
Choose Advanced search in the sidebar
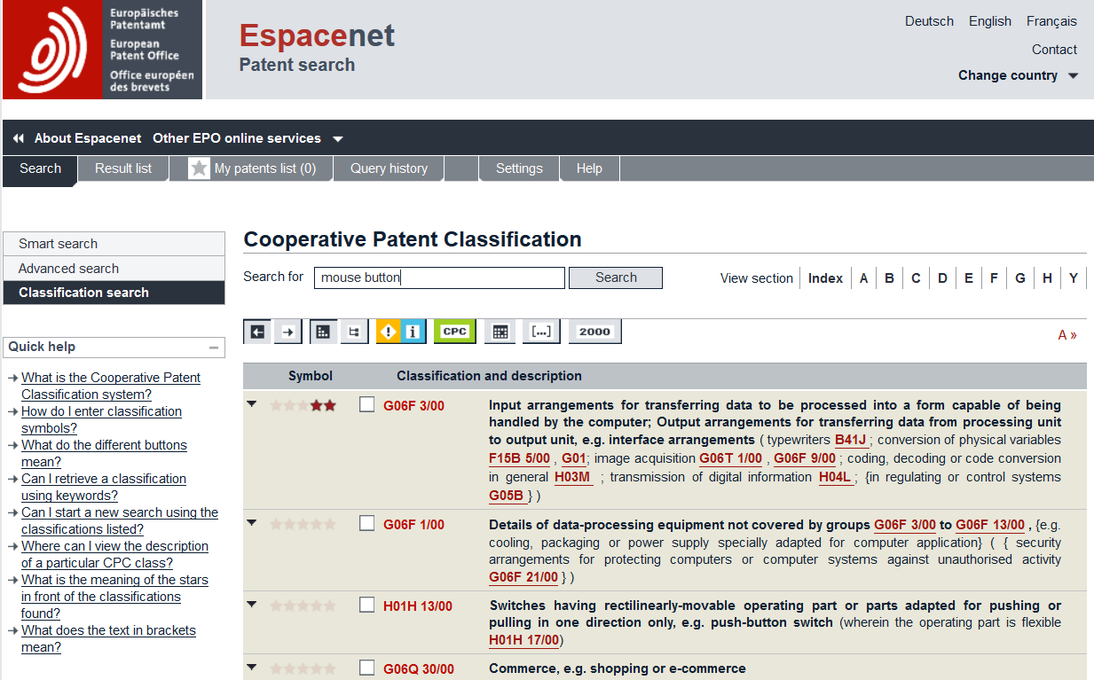(114, 269)
